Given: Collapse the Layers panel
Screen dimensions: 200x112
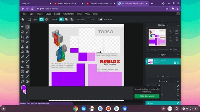Looking at the screenshot, I should 178,55.
